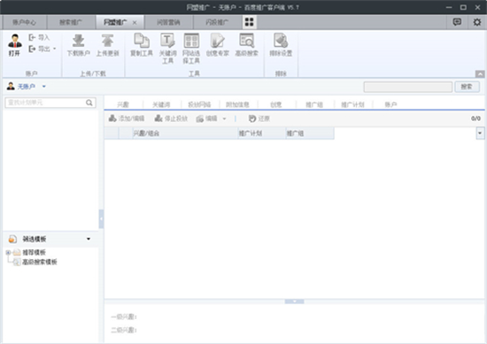Click the 打开 account icon
This screenshot has height=344, width=487.
pyautogui.click(x=14, y=45)
